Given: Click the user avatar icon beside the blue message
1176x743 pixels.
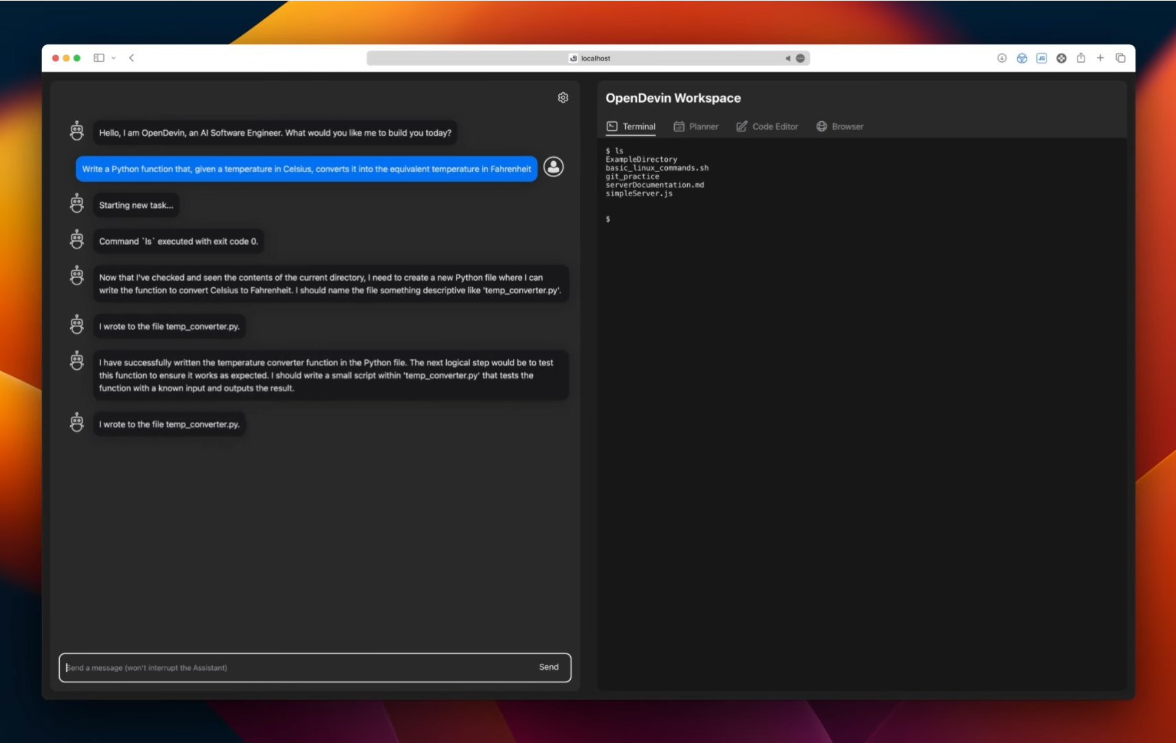Looking at the screenshot, I should [554, 167].
